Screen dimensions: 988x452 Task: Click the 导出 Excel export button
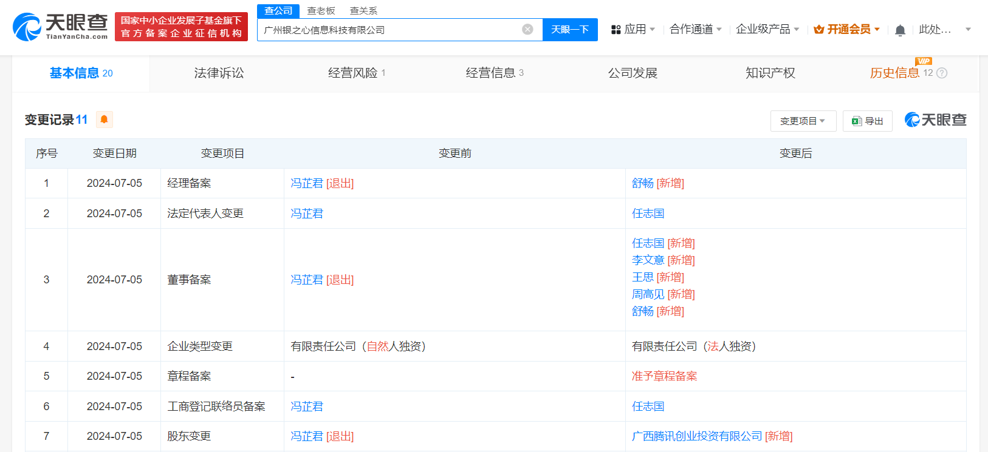(x=867, y=121)
